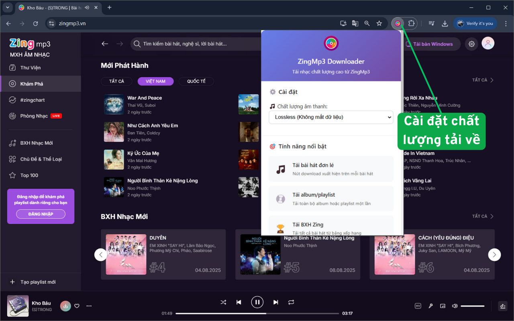Click the ĐĂNG NHẬP button

(41, 214)
